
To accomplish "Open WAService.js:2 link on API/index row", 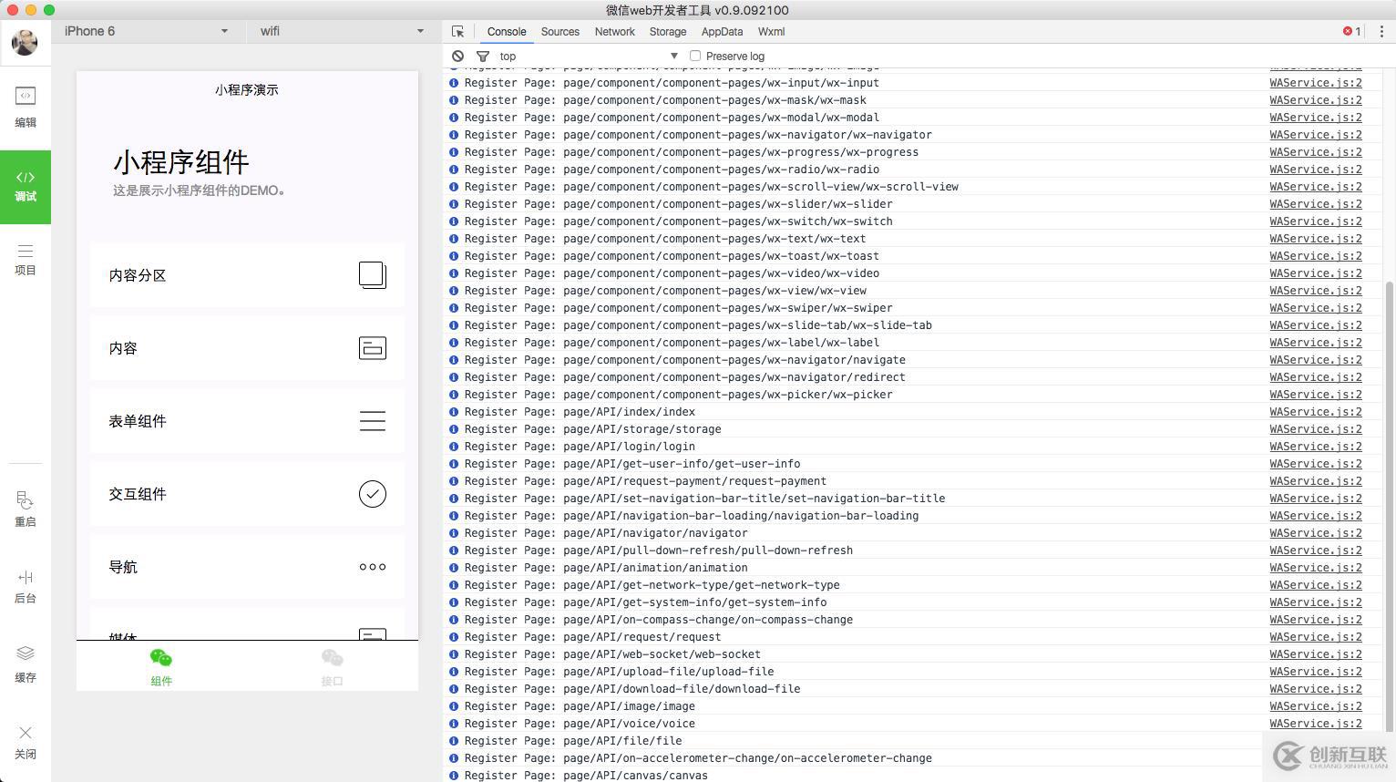I will (x=1316, y=412).
